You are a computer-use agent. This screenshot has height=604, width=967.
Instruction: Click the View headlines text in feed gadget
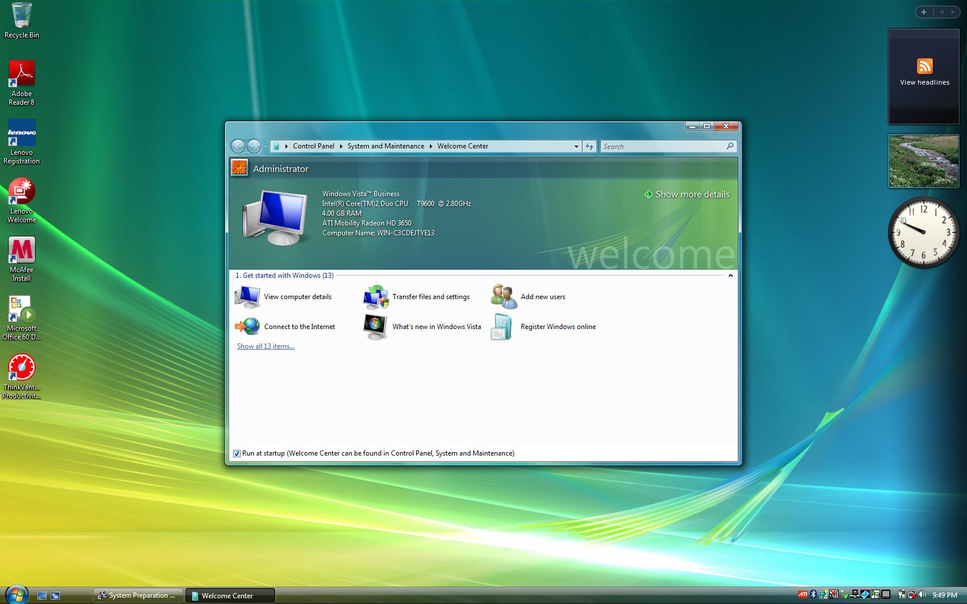[924, 82]
